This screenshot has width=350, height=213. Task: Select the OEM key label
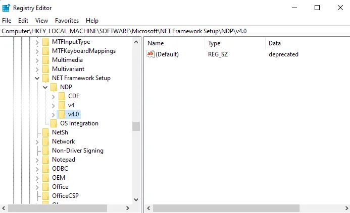coord(59,178)
